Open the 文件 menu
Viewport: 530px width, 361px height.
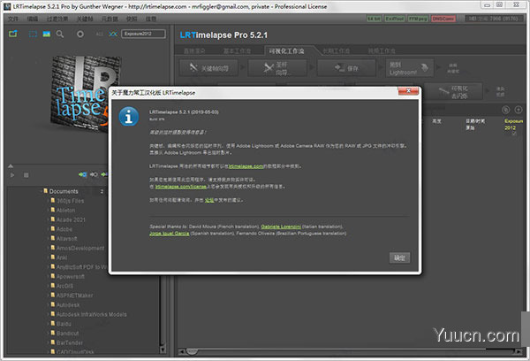(x=13, y=19)
